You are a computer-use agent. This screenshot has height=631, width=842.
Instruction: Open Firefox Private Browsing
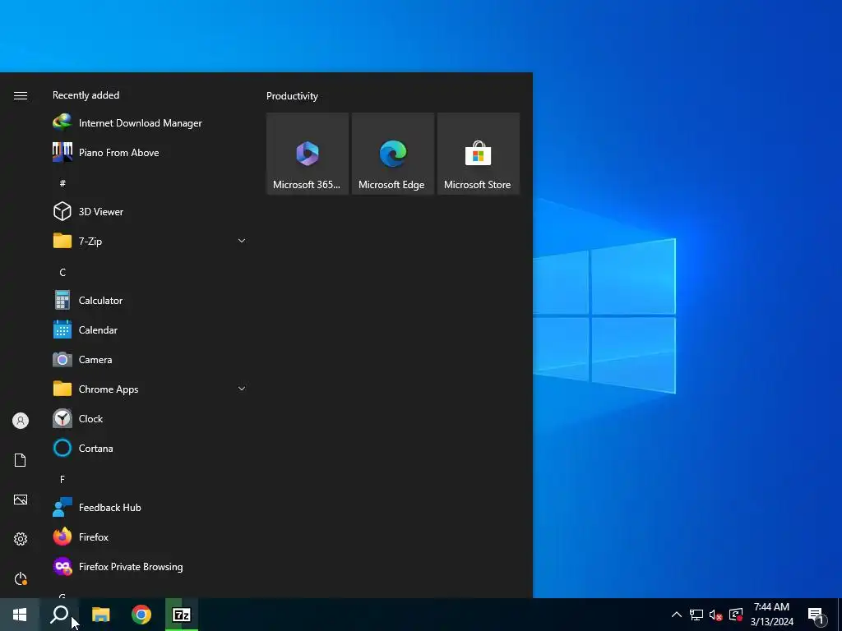coord(149,567)
